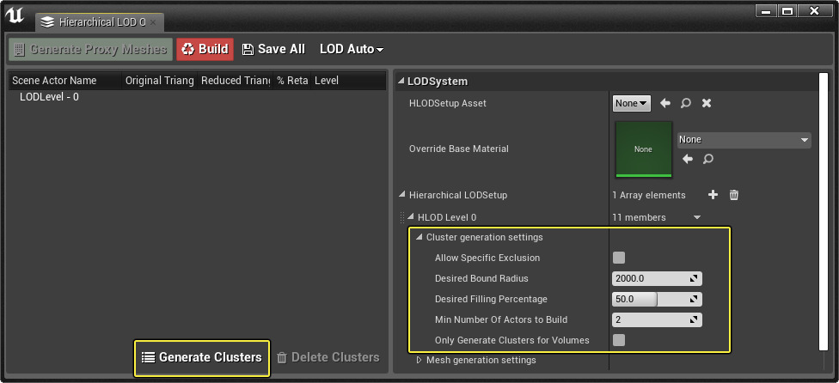Clear HLODSetup Asset with X icon

pos(707,103)
